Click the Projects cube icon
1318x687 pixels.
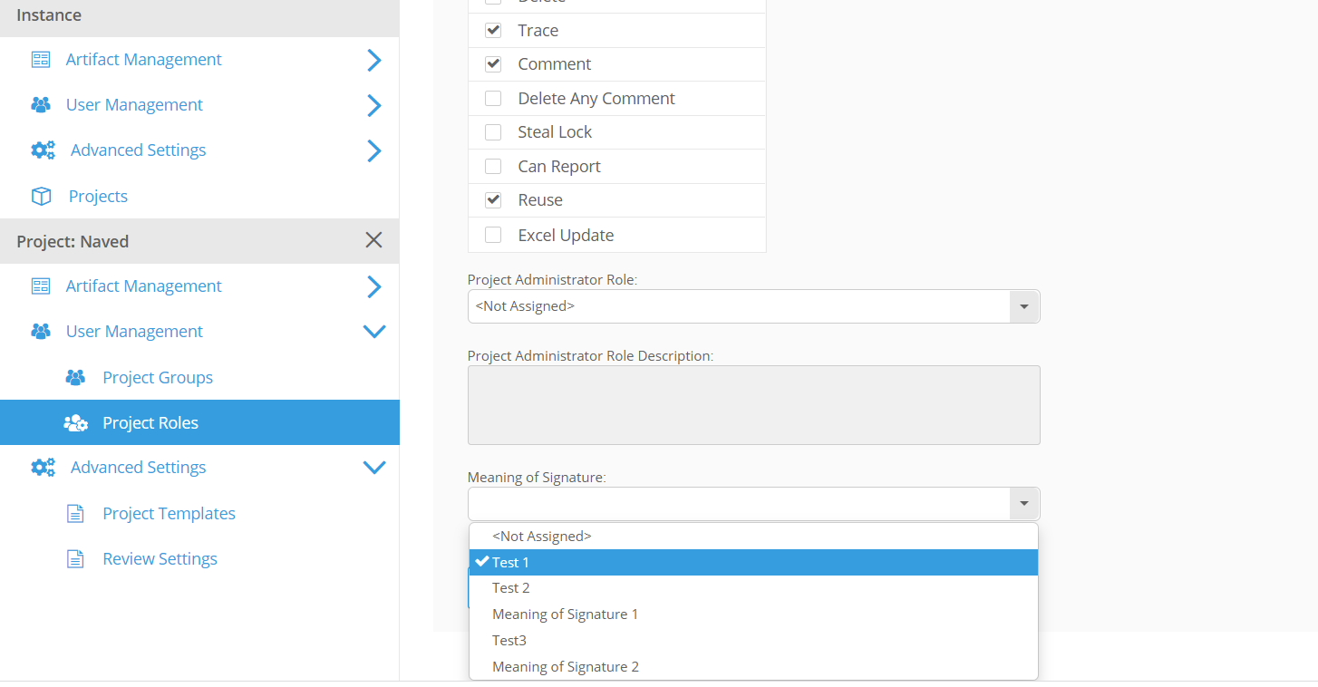(41, 197)
